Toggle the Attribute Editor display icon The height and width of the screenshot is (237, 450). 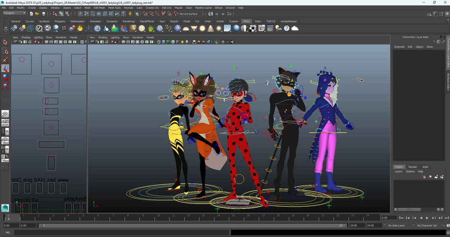pyautogui.click(x=435, y=14)
